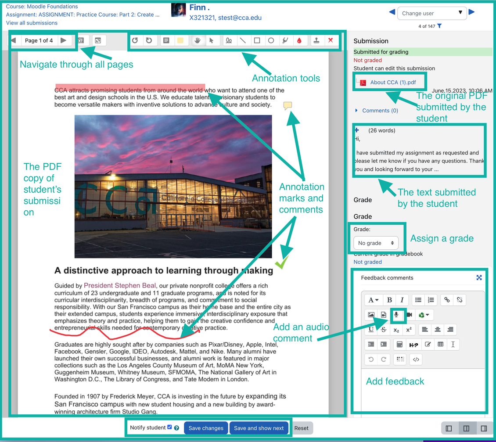This screenshot has width=496, height=442.
Task: Toggle bold formatting in feedback editor
Action: (389, 300)
